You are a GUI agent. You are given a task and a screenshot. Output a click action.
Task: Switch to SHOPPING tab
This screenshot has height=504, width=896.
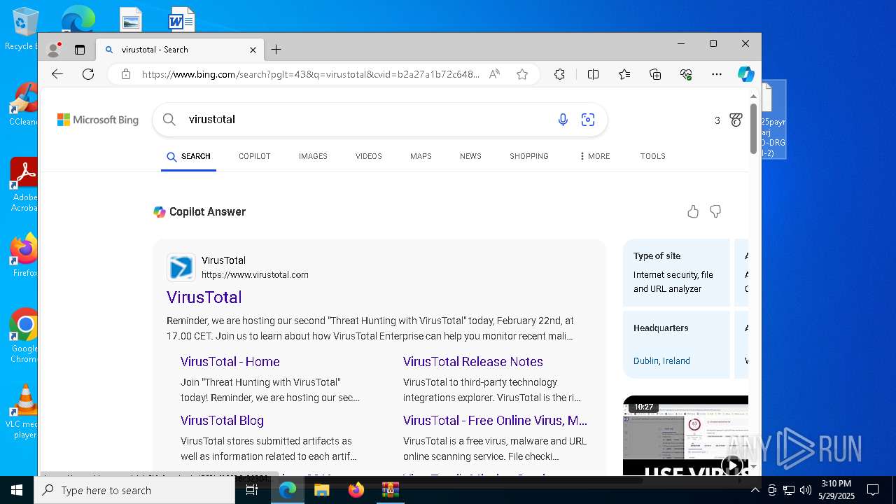pyautogui.click(x=529, y=156)
